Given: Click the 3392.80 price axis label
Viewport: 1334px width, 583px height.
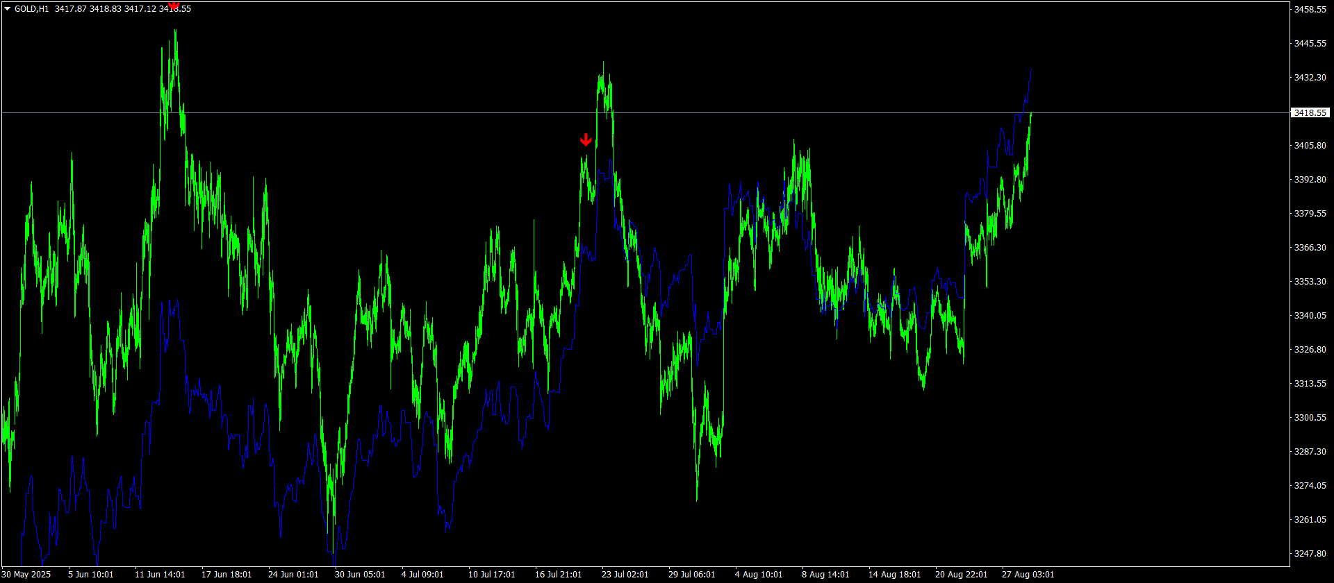Looking at the screenshot, I should 1310,180.
